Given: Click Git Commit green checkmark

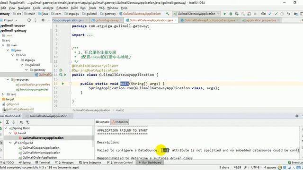Looking at the screenshot, I should [x=276, y=14].
